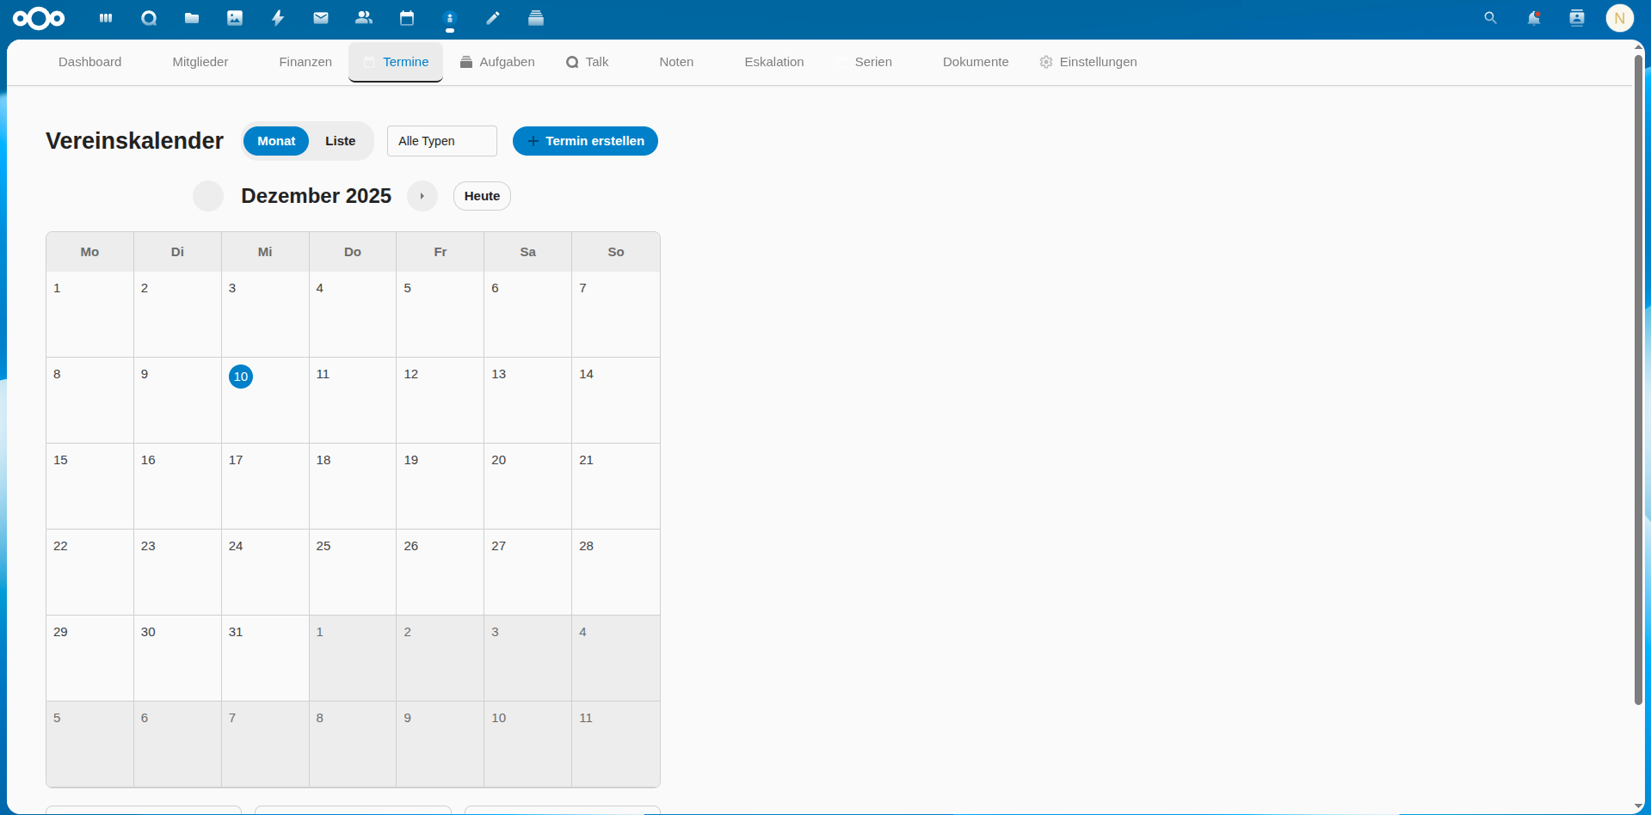Open the Notes pencil icon
The height and width of the screenshot is (815, 1651).
pyautogui.click(x=493, y=18)
